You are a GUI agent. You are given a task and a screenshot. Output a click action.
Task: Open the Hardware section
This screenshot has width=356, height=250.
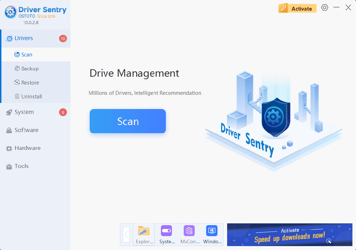pyautogui.click(x=35, y=148)
